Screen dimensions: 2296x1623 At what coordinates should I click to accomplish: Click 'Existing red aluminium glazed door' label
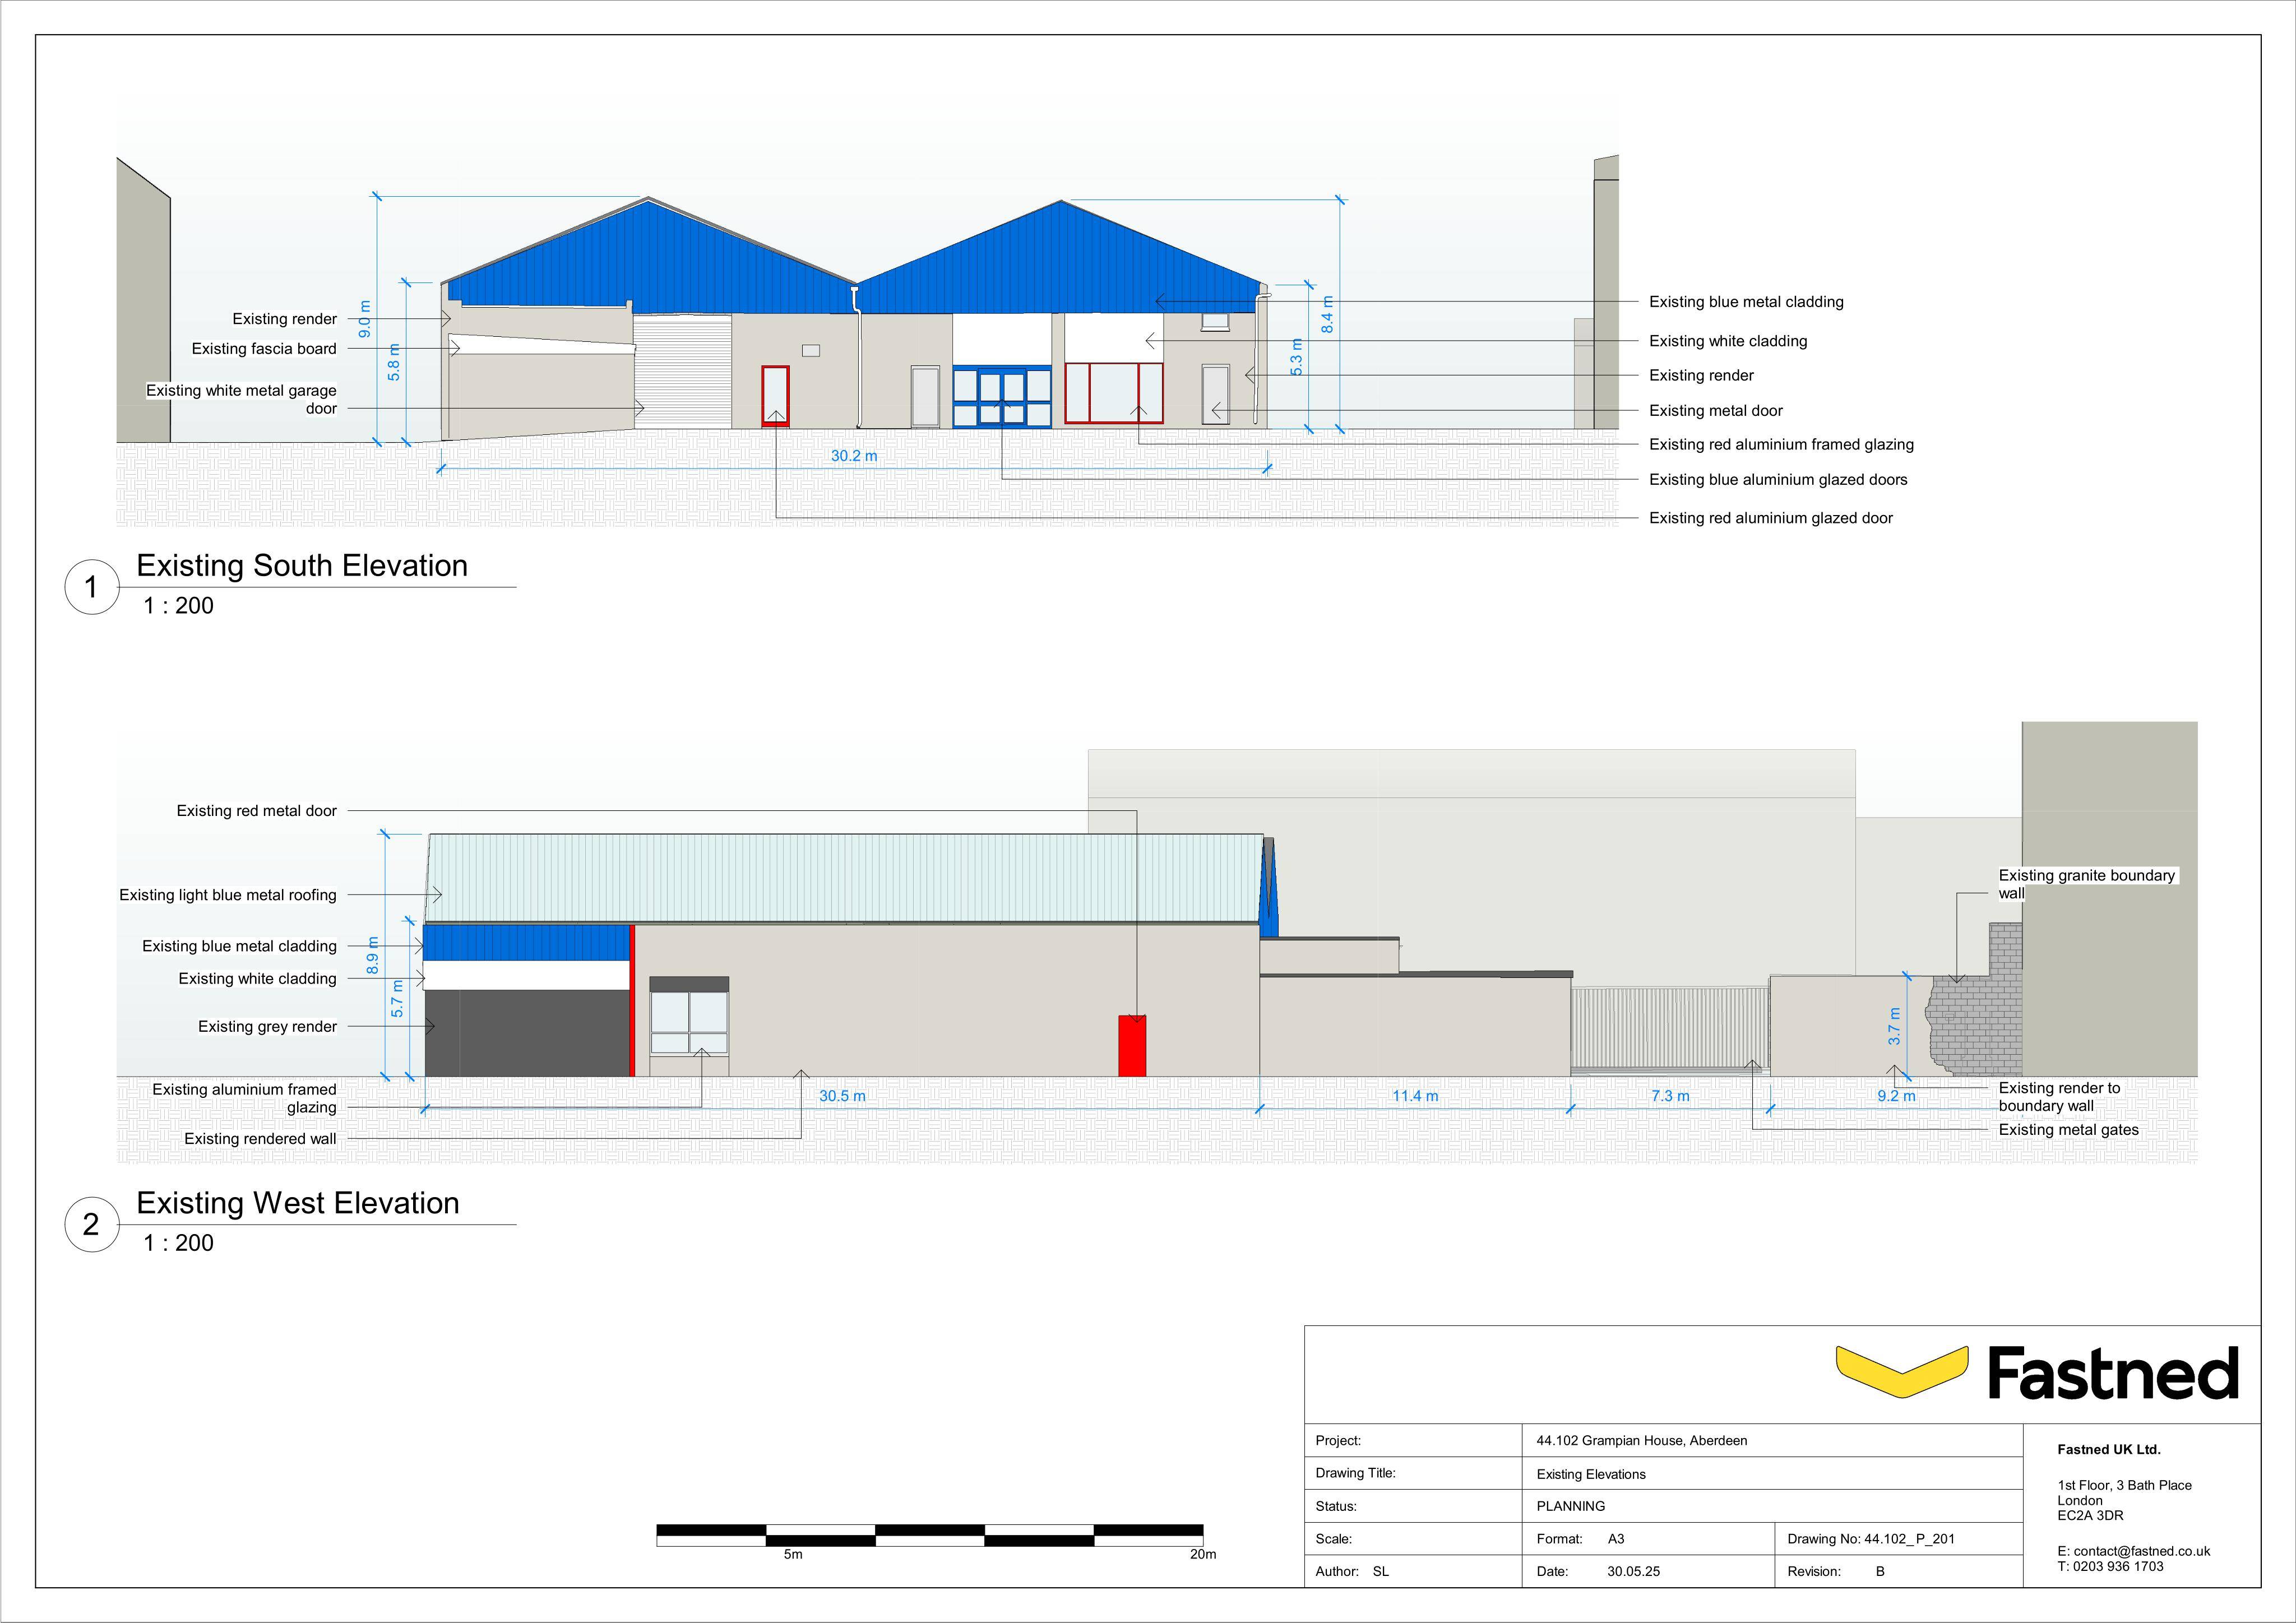click(x=1771, y=518)
